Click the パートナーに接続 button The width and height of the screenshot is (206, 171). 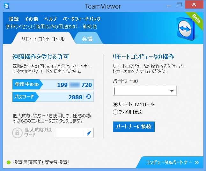pyautogui.click(x=134, y=127)
